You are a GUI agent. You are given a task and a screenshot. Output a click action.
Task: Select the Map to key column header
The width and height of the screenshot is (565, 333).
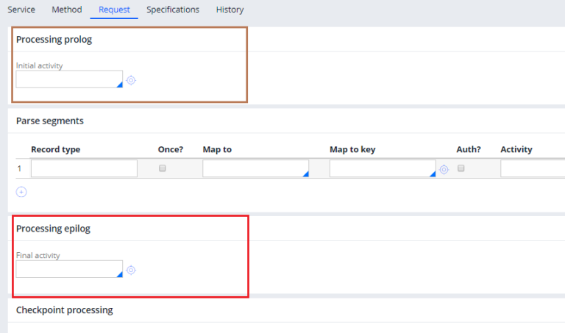(352, 149)
